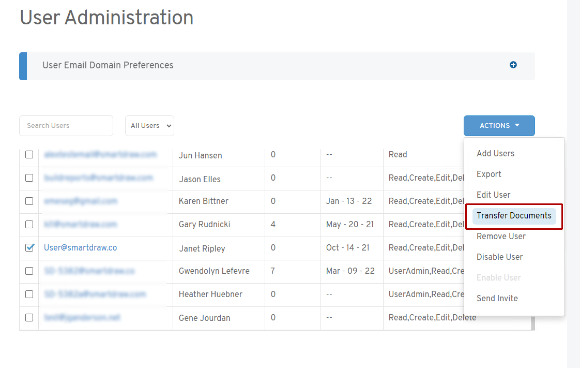
Task: Expand the User Email Domain Preferences panel
Action: (x=108, y=65)
